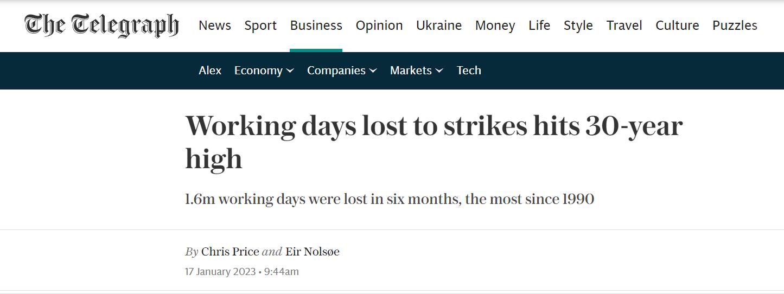
Task: Go to the Puzzles section
Action: 735,25
